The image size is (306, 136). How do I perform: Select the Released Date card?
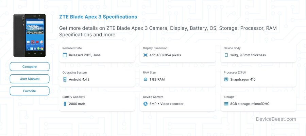tap(97, 53)
